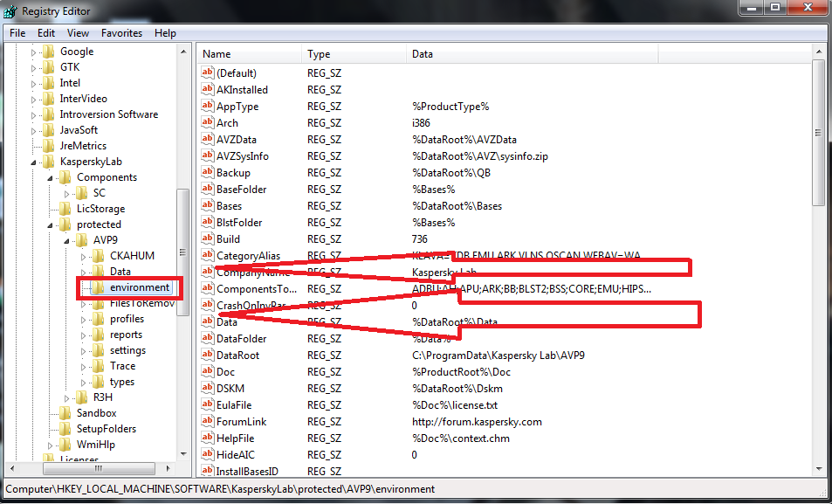Click the GTK folder icon

pos(49,67)
